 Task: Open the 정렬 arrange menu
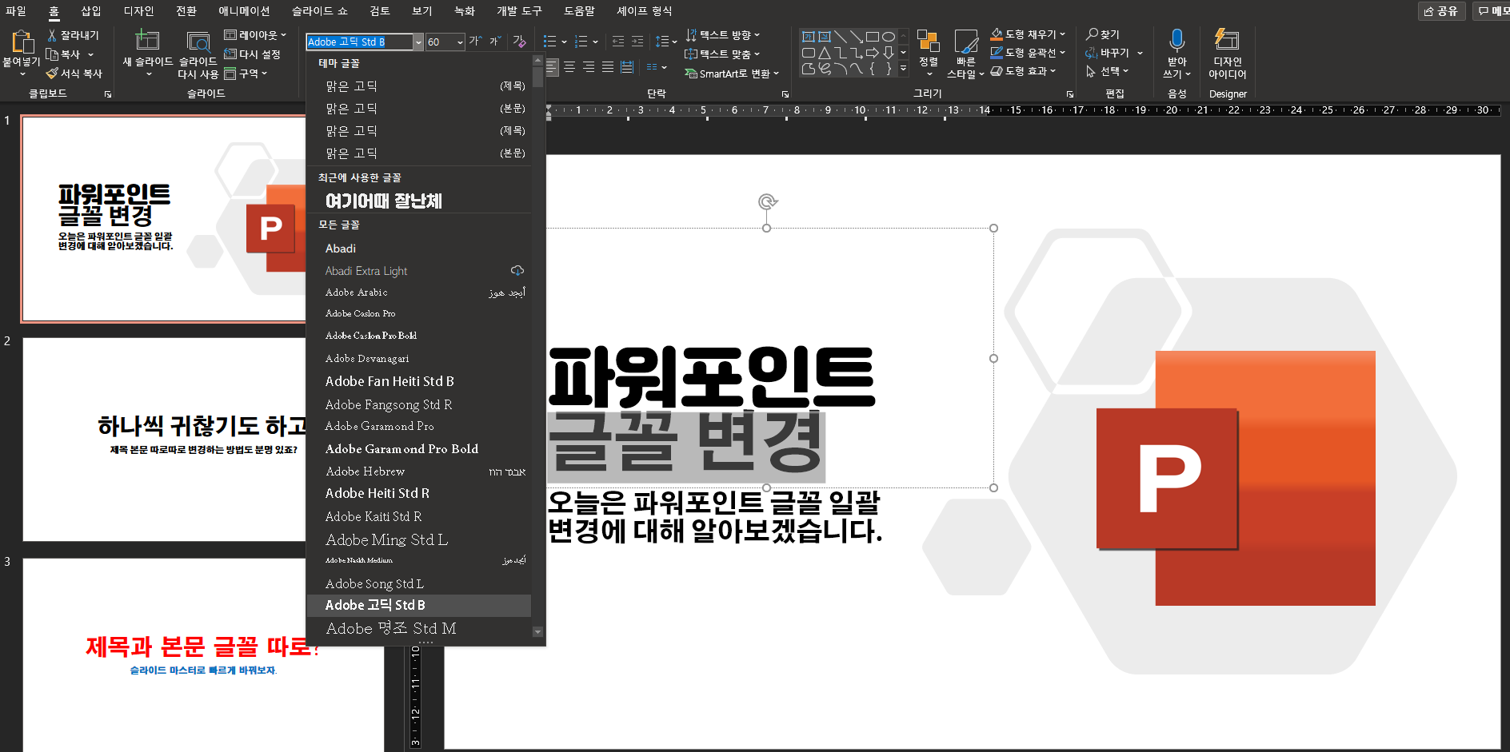929,53
